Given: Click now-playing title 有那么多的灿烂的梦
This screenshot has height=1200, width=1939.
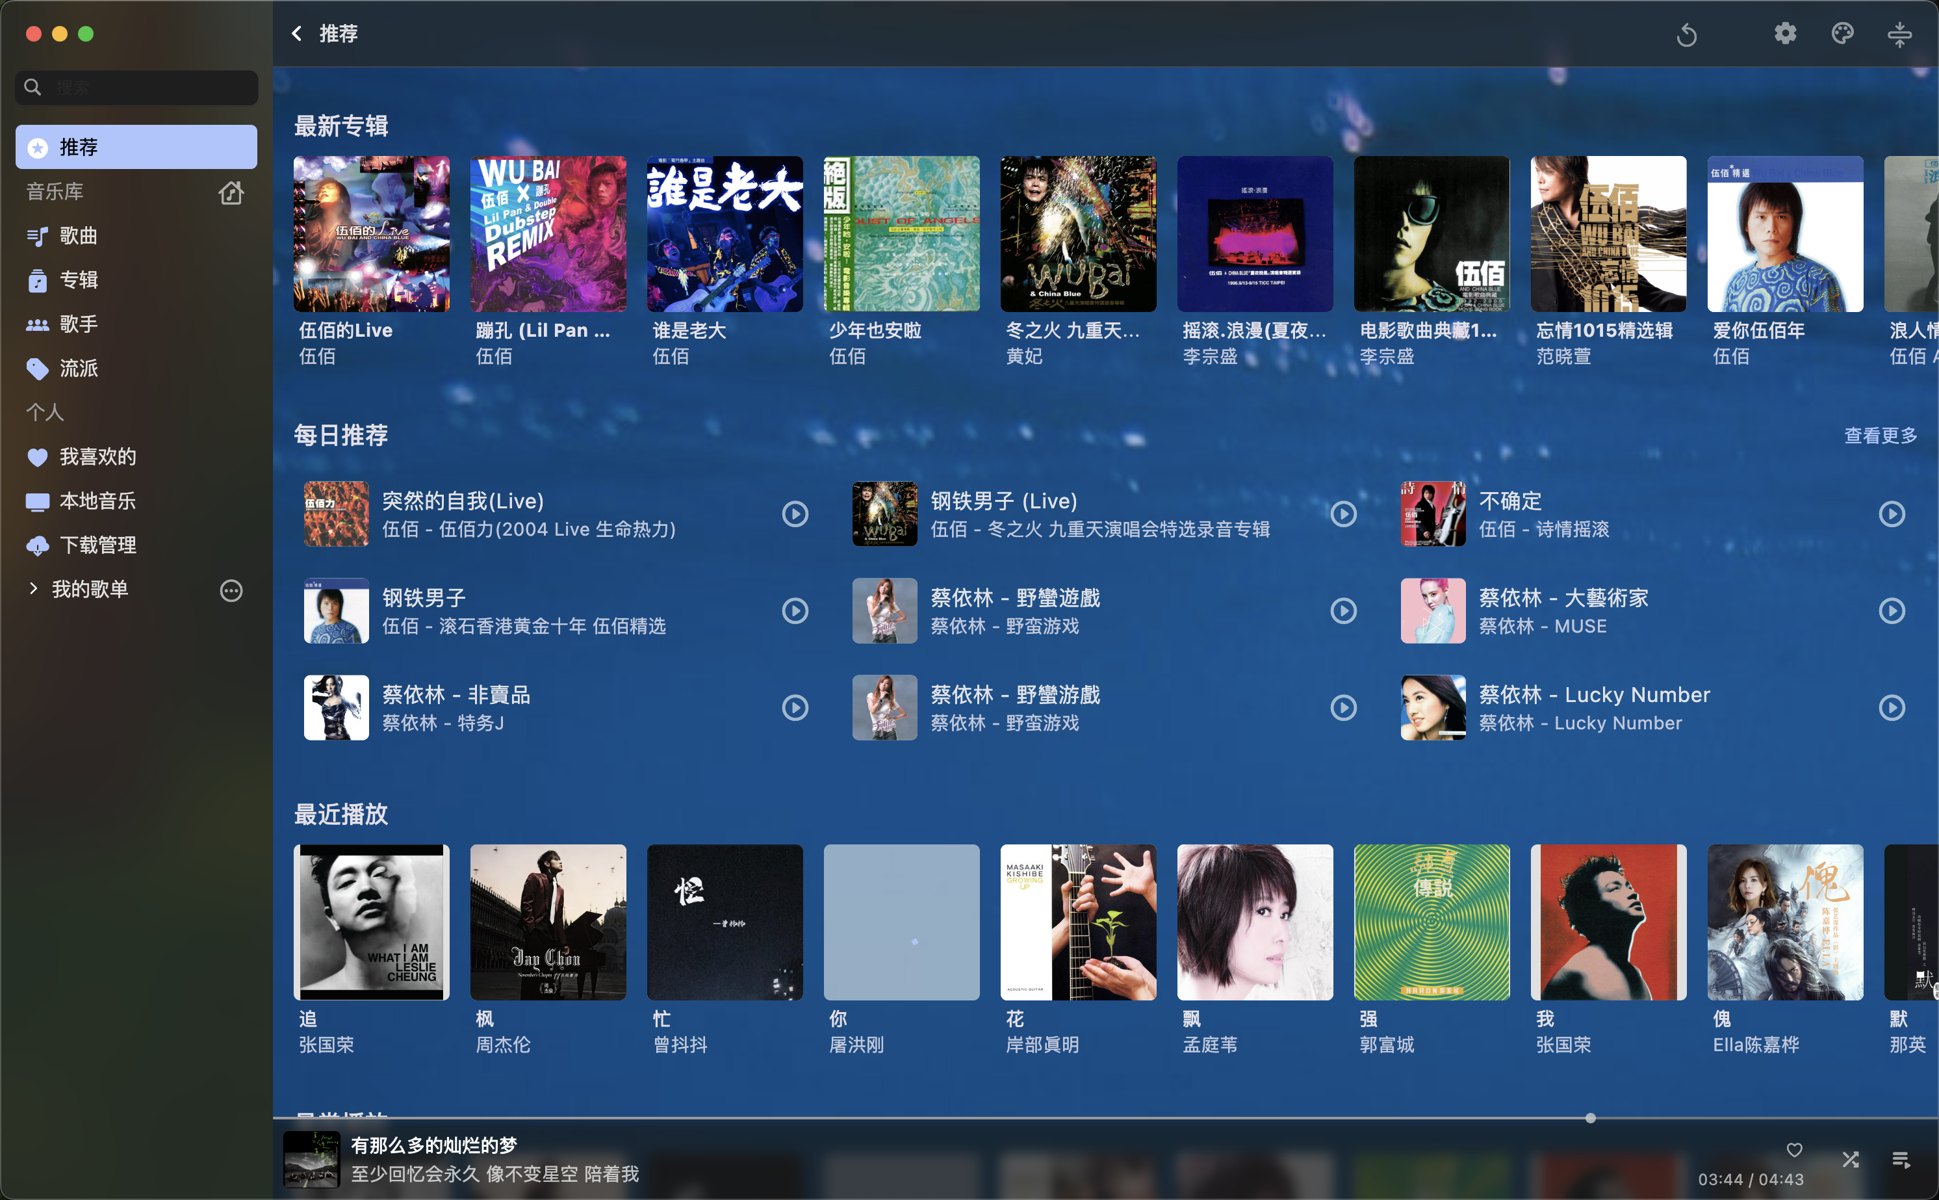Looking at the screenshot, I should [434, 1145].
